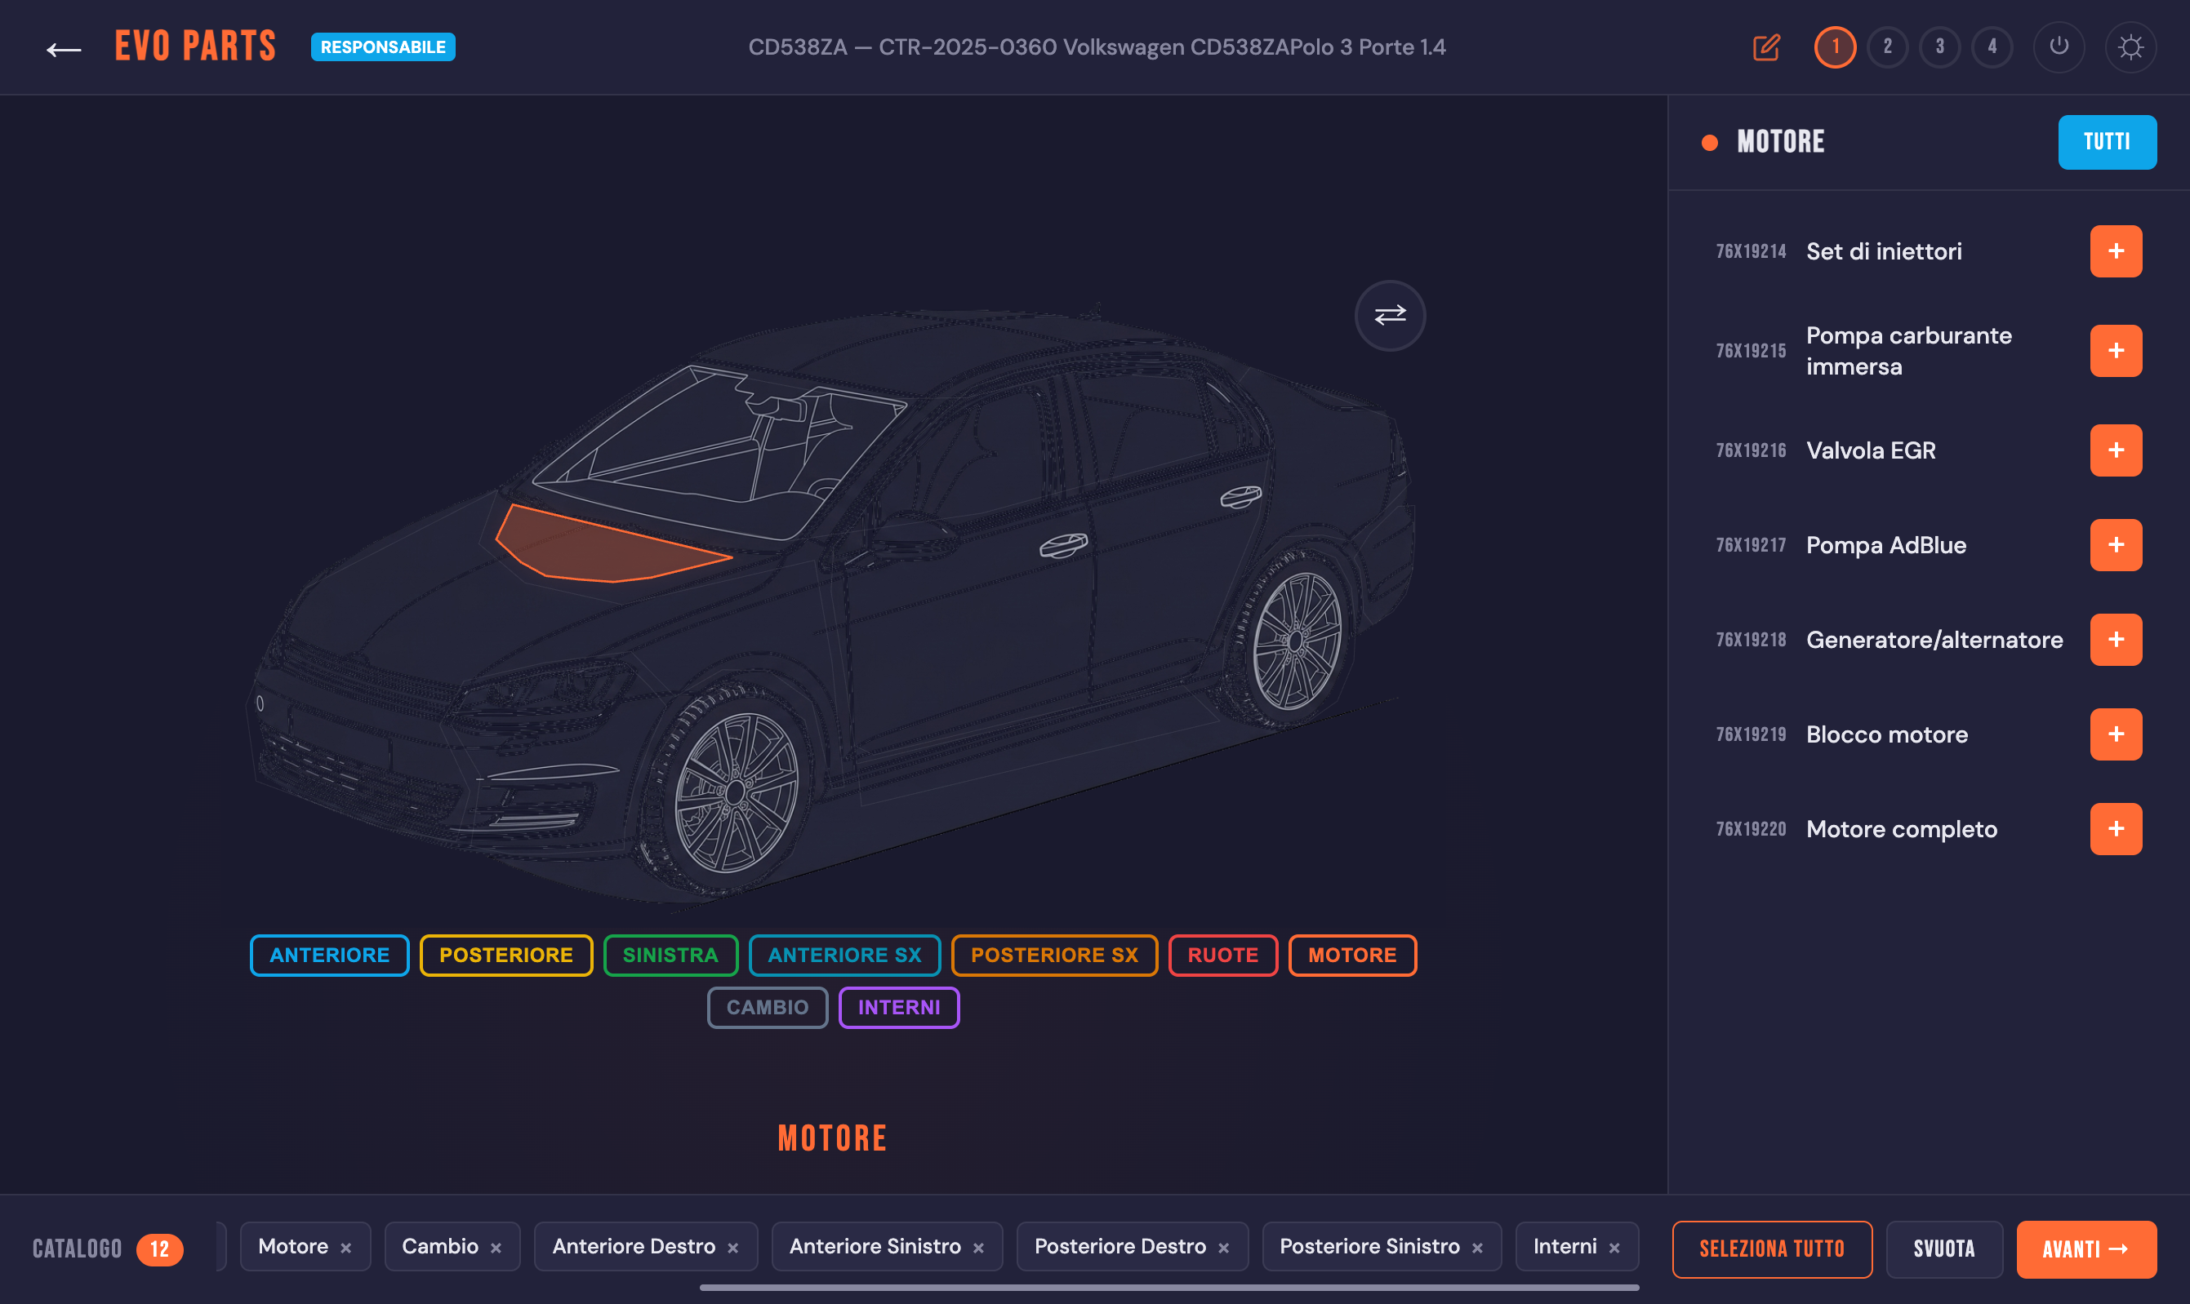The width and height of the screenshot is (2190, 1304).
Task: Click the highlighted orange hood area
Action: [x=598, y=549]
